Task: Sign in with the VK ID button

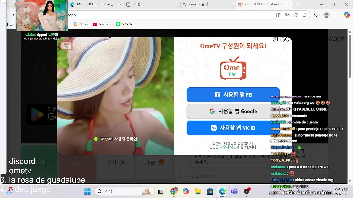Action: pyautogui.click(x=233, y=128)
